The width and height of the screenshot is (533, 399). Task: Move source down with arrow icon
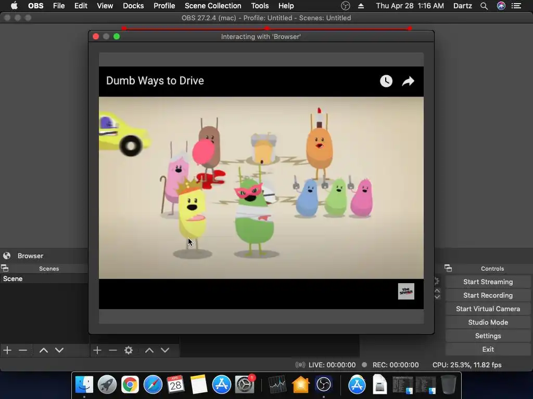pyautogui.click(x=165, y=350)
